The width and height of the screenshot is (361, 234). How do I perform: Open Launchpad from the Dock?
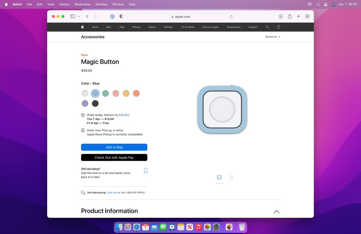[x=128, y=227]
